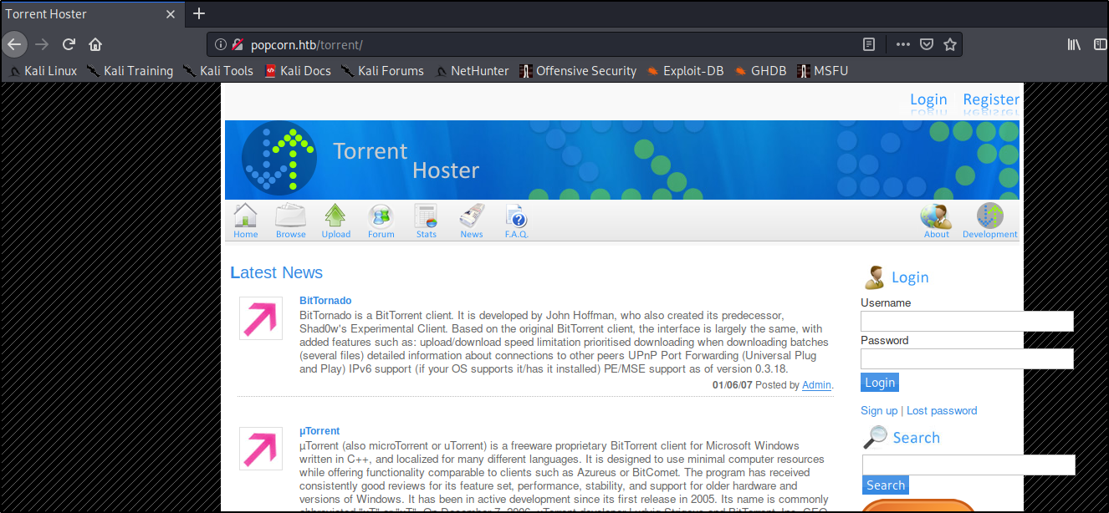Open the MSFU bookmark
Image resolution: width=1109 pixels, height=513 pixels.
point(822,71)
